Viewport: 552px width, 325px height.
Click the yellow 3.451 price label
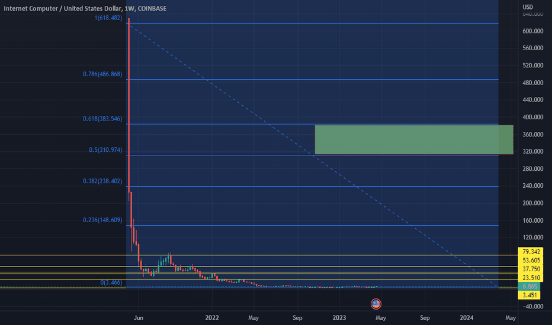click(529, 295)
